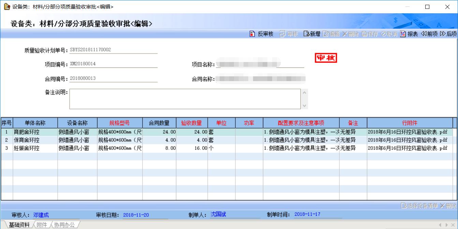
Task: Click the 新增 (add new) toolbar icon
Action: (306, 34)
